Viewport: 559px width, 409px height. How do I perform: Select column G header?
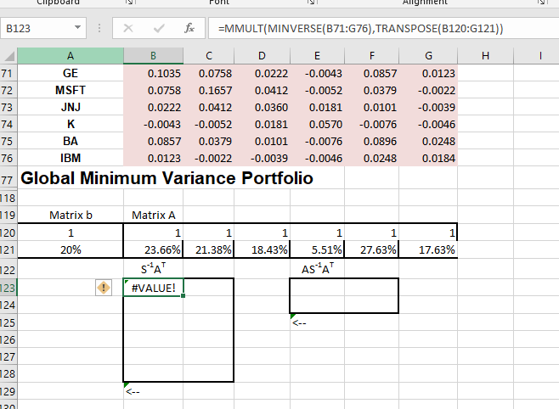[x=428, y=56]
